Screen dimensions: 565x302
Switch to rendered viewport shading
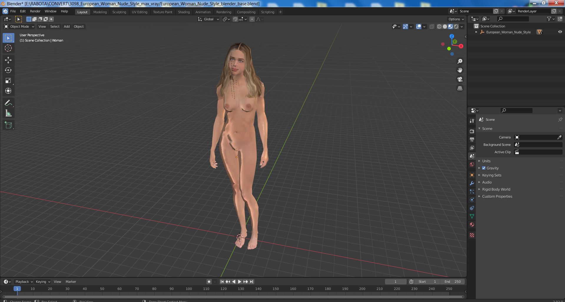(456, 27)
